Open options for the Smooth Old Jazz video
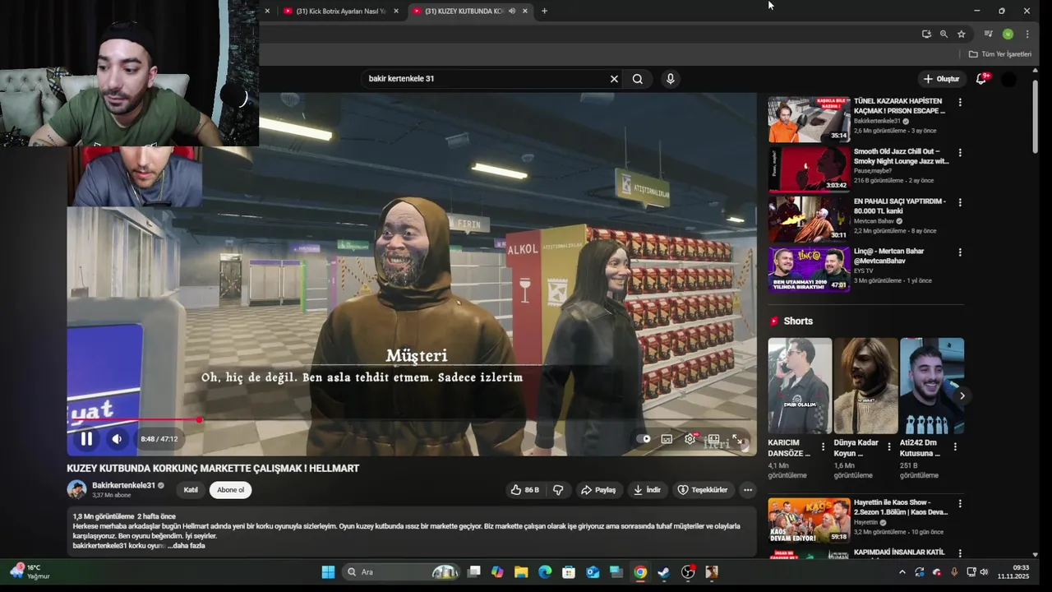The width and height of the screenshot is (1052, 592). pos(960,153)
